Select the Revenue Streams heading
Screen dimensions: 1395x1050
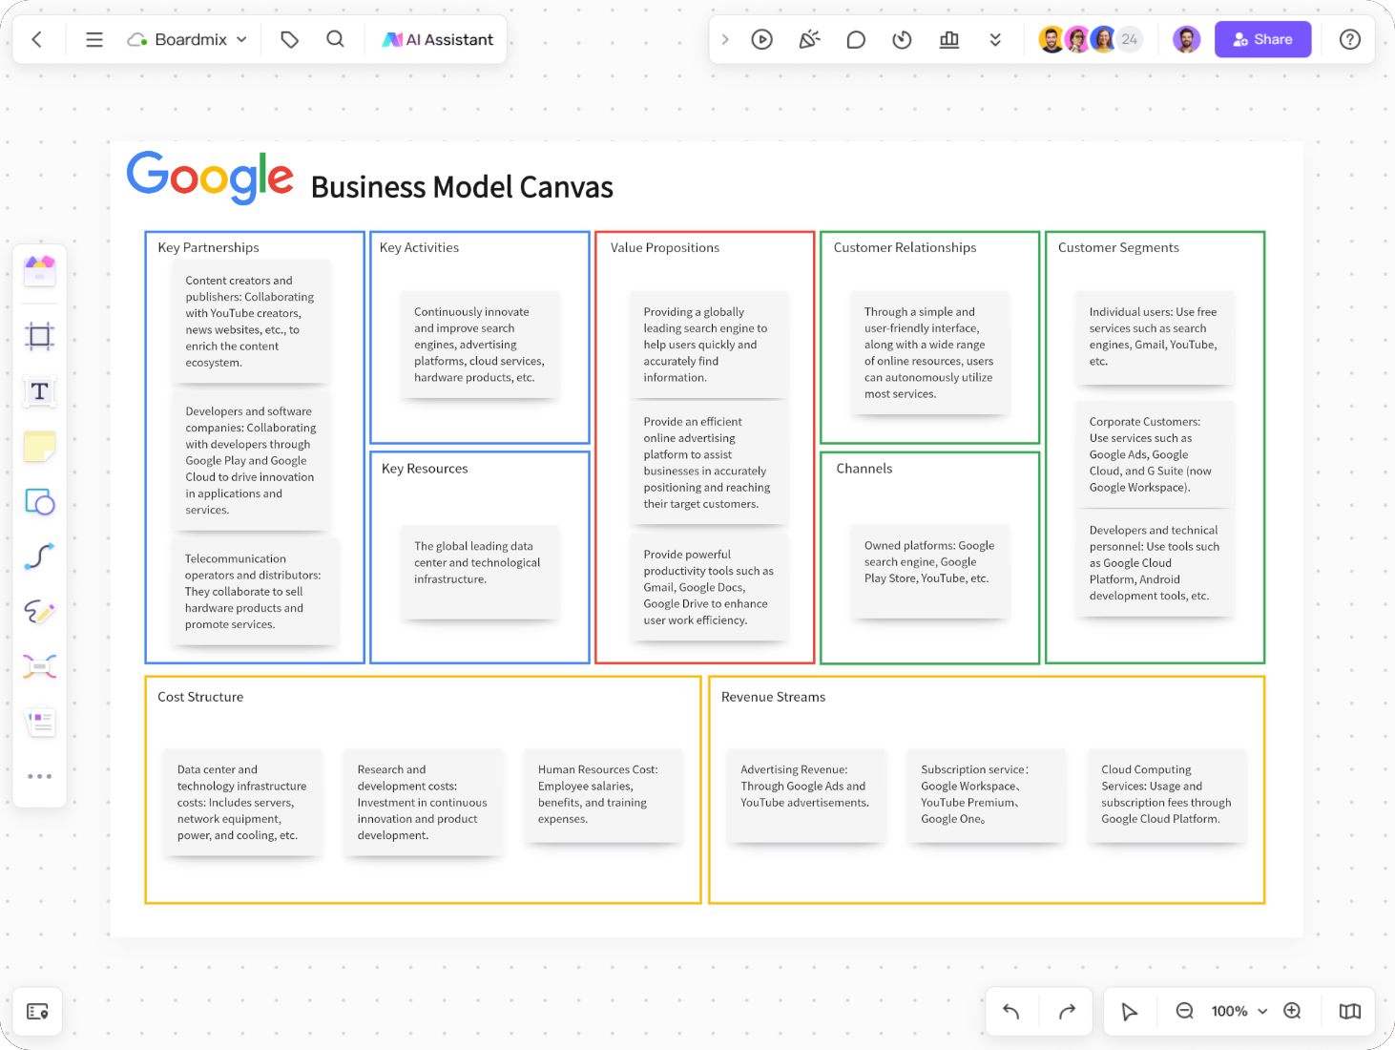pos(773,697)
